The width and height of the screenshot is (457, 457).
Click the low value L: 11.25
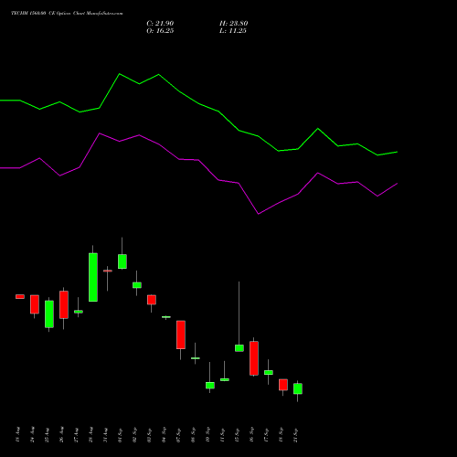[x=233, y=31]
